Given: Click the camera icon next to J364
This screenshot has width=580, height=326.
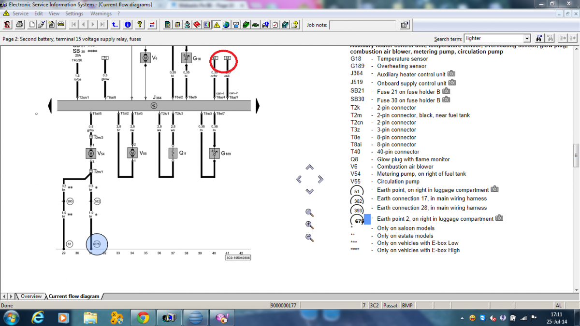Looking at the screenshot, I should pos(451,74).
